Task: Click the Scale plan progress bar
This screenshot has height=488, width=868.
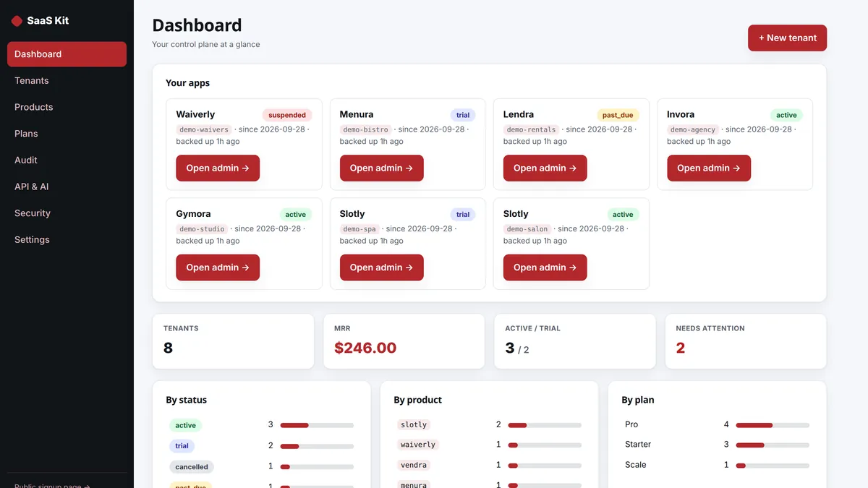Action: tap(773, 466)
